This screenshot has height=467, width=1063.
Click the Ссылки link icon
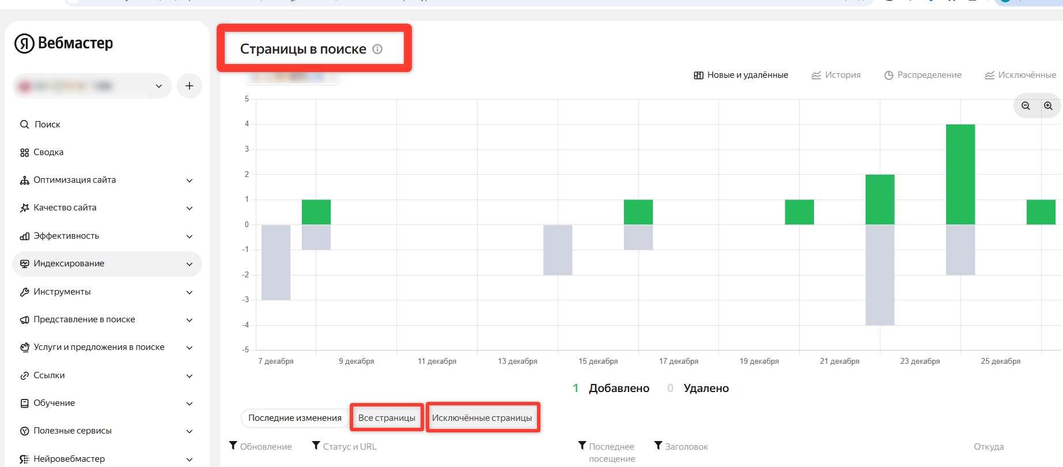pos(24,376)
